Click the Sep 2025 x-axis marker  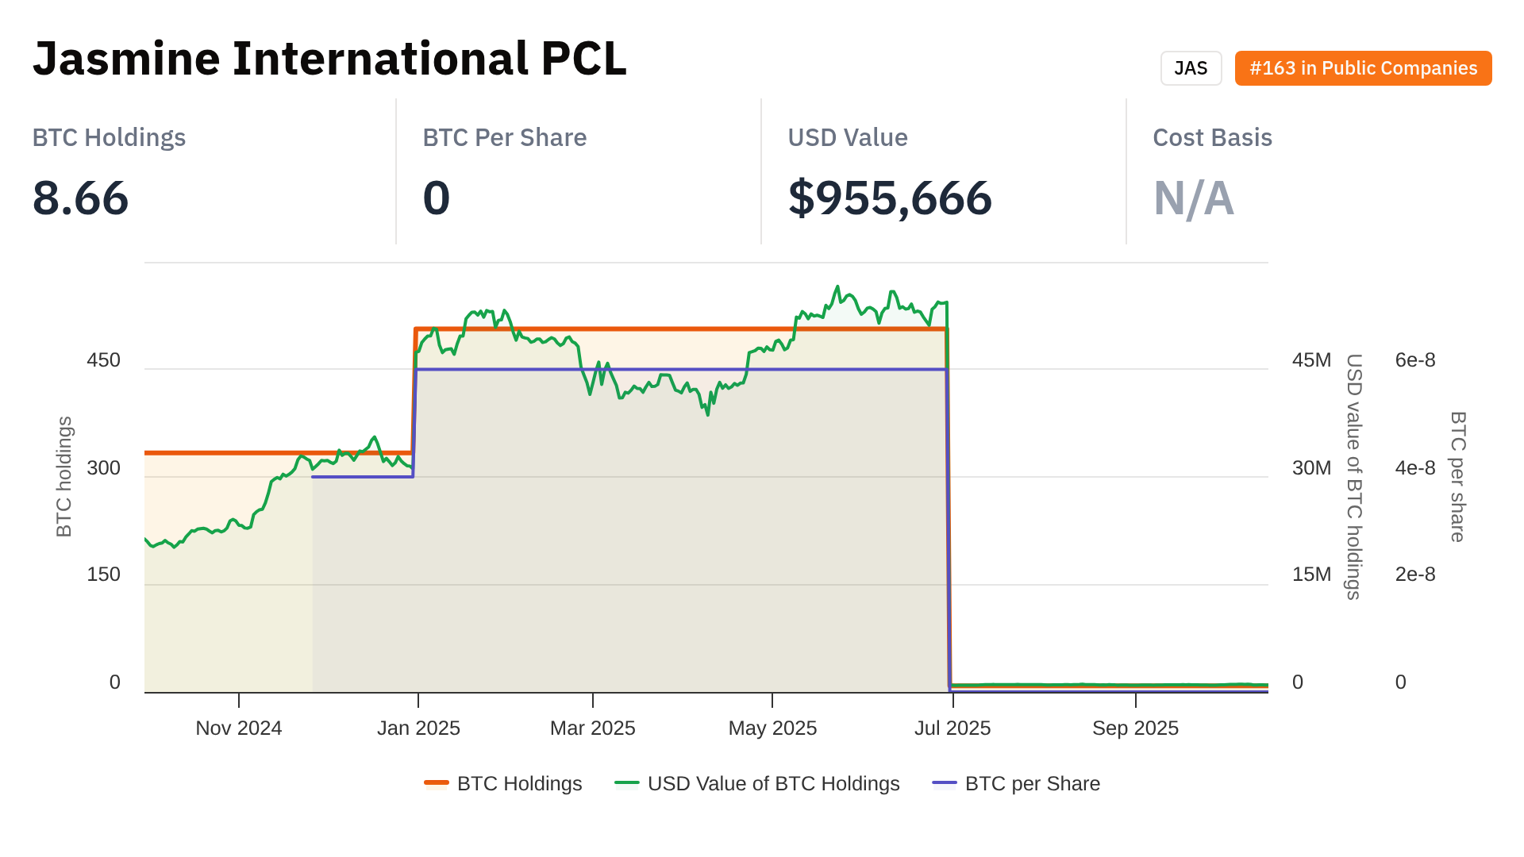[x=1135, y=728]
